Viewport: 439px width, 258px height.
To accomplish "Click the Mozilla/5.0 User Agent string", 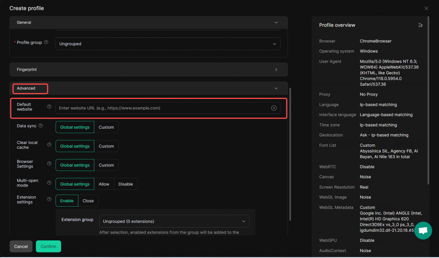I will click(389, 73).
